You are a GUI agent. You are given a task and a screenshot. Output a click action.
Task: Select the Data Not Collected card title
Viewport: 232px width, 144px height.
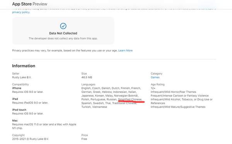tap(63, 33)
